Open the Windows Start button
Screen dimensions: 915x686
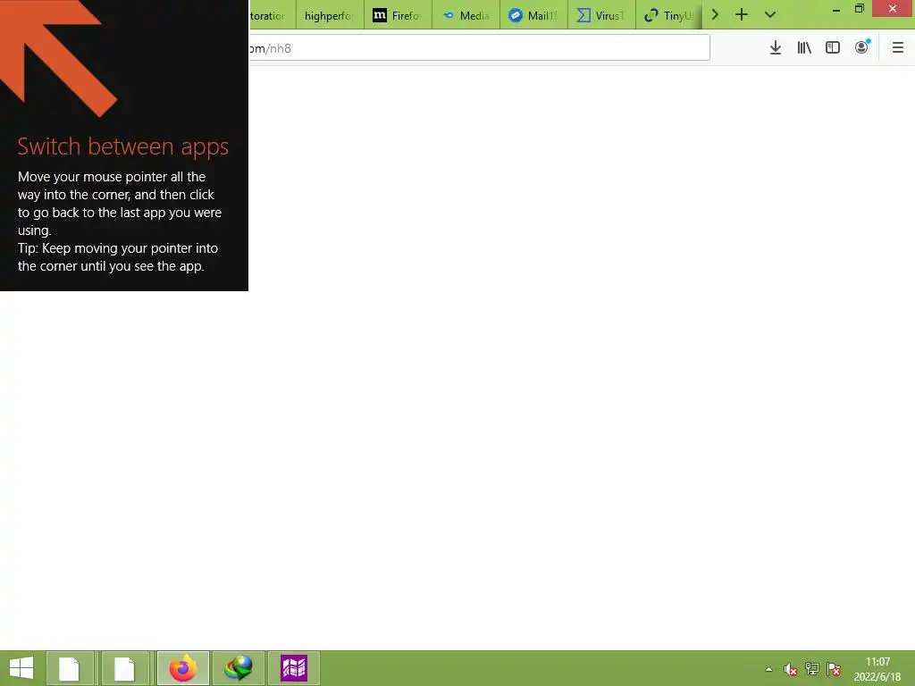tap(21, 668)
